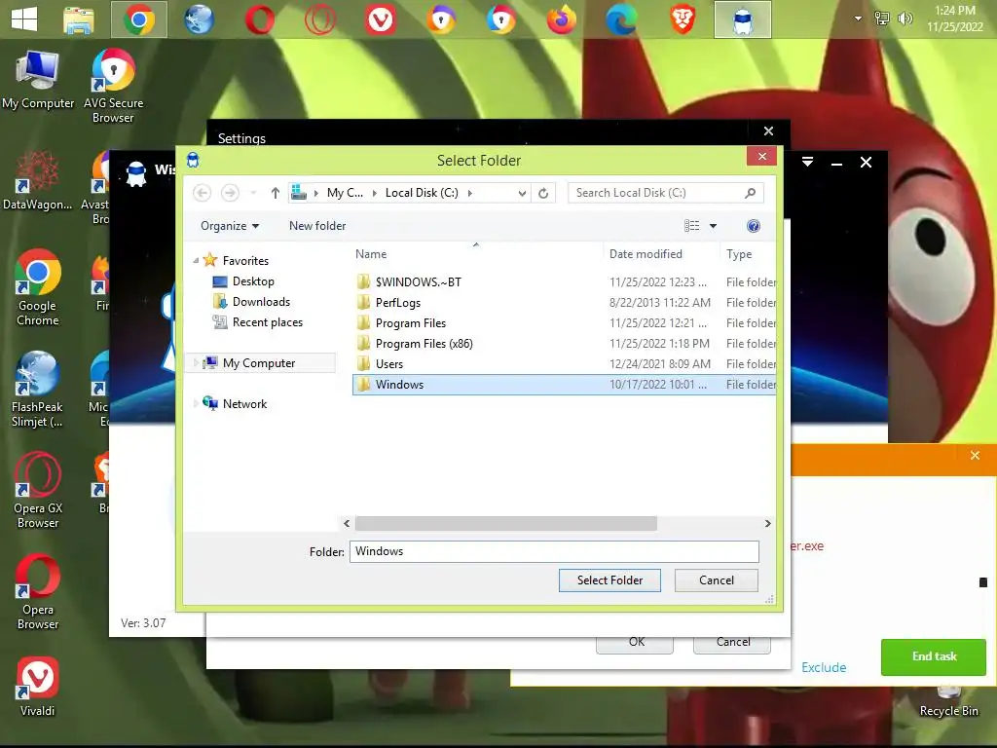Expand the Network tree node
This screenshot has width=997, height=748.
coord(196,404)
